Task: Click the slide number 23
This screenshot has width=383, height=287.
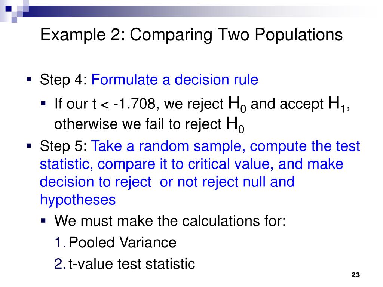Action: pyautogui.click(x=355, y=275)
